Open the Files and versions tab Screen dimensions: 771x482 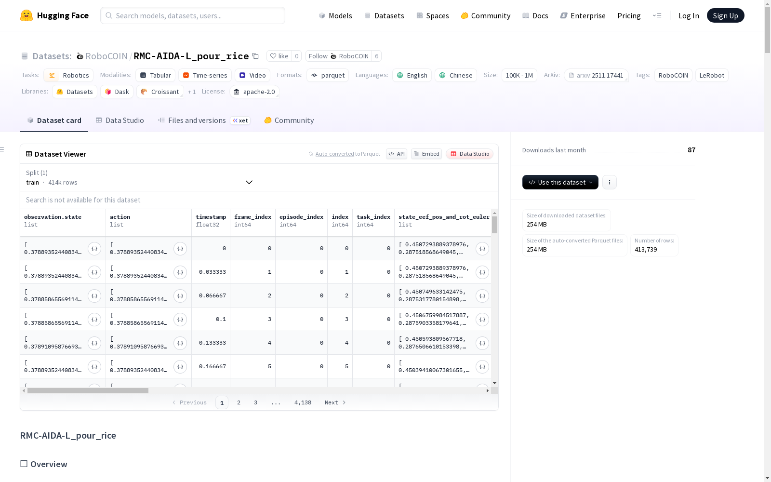[204, 120]
